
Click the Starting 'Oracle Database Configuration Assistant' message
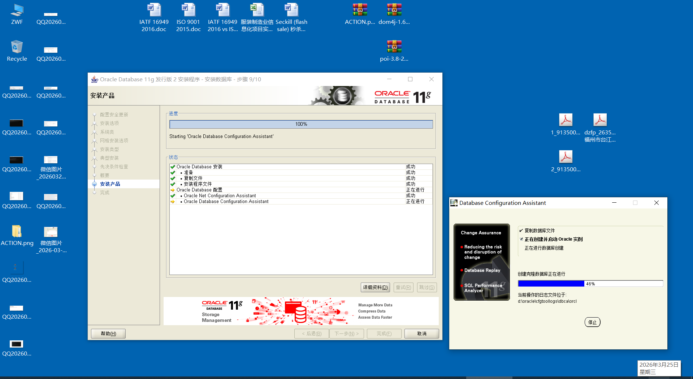click(221, 136)
